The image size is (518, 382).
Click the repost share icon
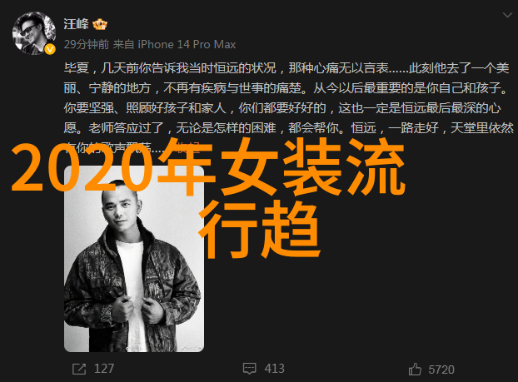[79, 369]
